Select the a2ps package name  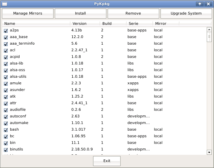(14, 30)
